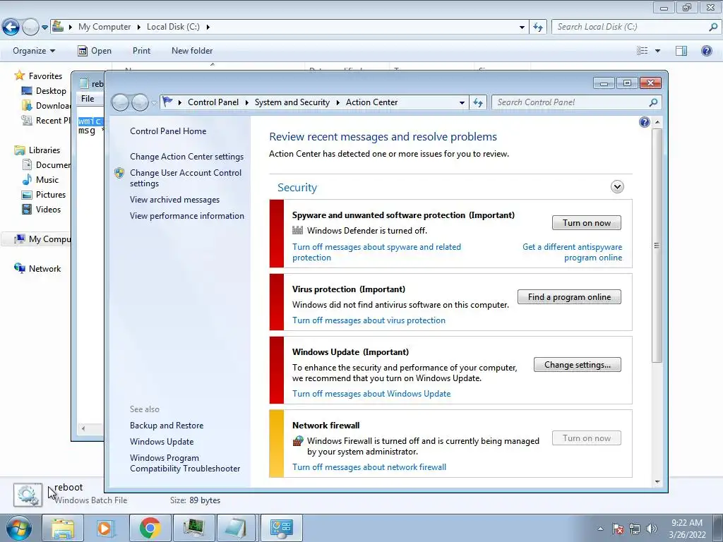Screen dimensions: 723x542
Task: Select Videos library in navigation pane
Action: coord(48,209)
